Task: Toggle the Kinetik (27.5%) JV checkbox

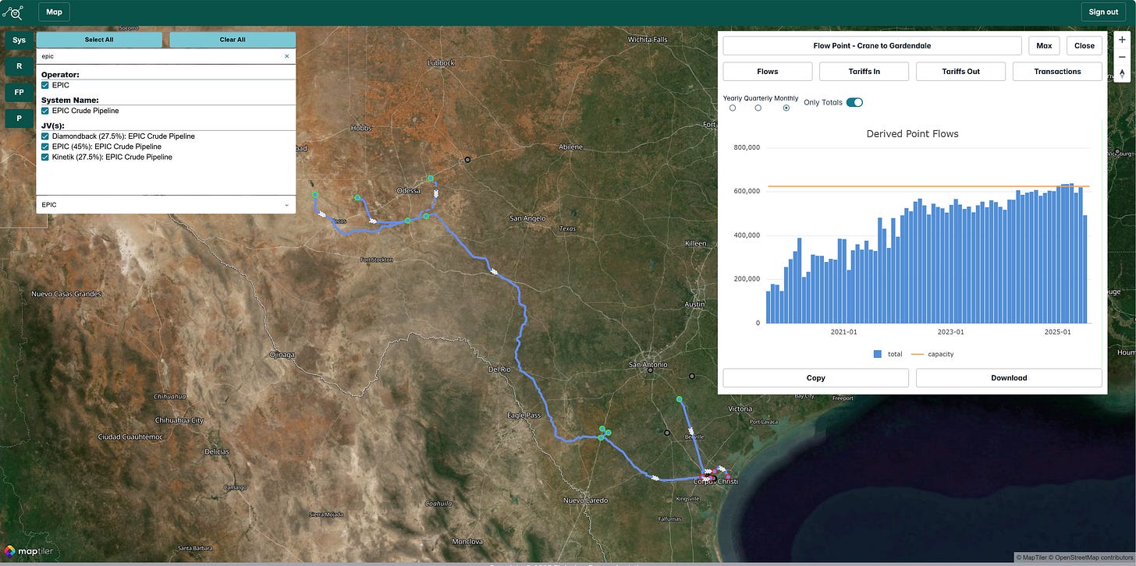Action: tap(45, 157)
